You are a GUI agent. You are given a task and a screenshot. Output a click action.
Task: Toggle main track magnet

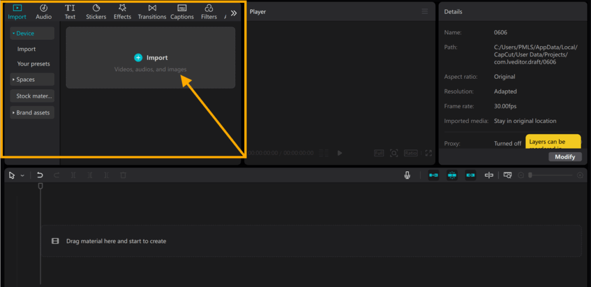(x=433, y=175)
